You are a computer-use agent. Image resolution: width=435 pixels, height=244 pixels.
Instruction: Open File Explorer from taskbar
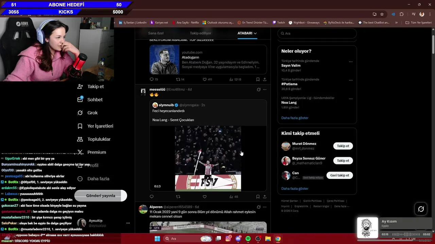coord(268,239)
